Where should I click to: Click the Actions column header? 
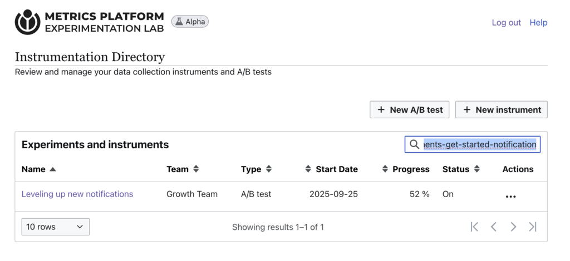518,169
